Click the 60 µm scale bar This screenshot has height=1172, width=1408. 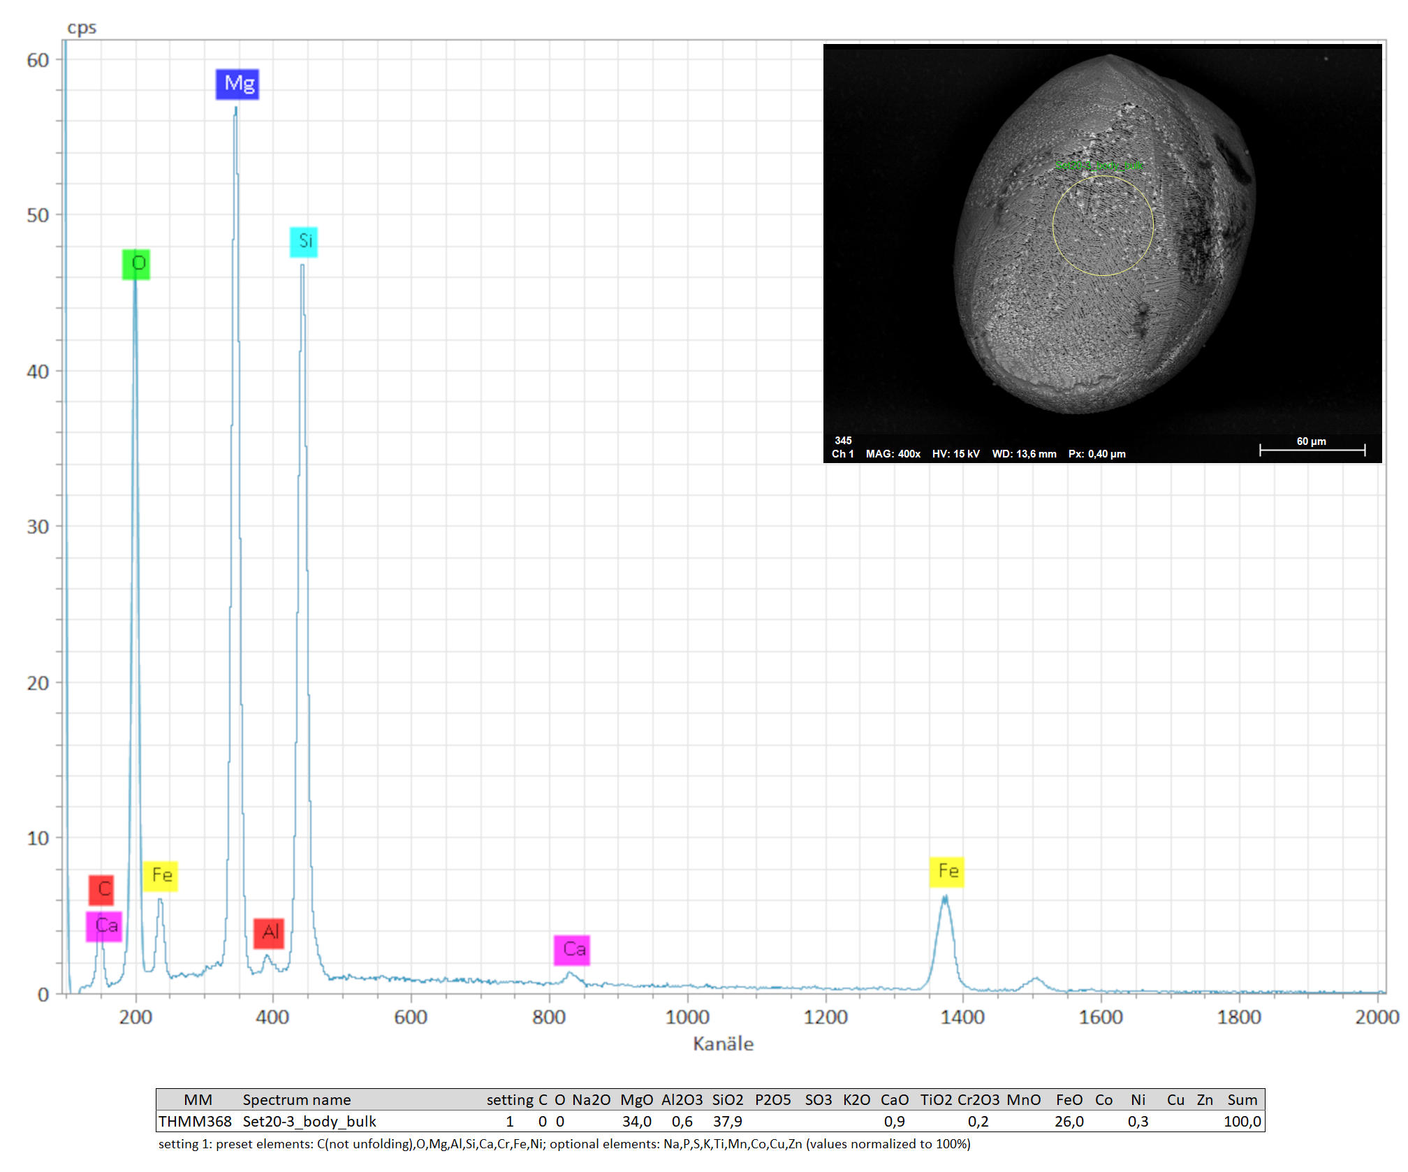[1312, 449]
